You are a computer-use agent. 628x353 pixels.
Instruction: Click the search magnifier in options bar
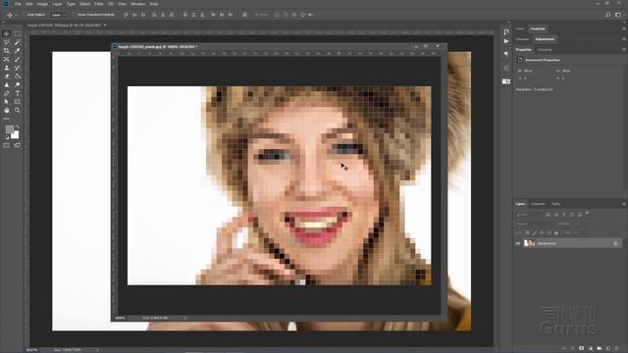click(608, 15)
